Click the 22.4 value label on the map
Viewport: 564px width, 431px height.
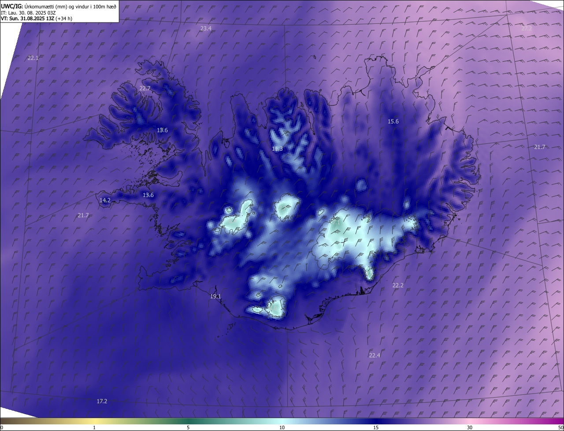click(x=375, y=355)
